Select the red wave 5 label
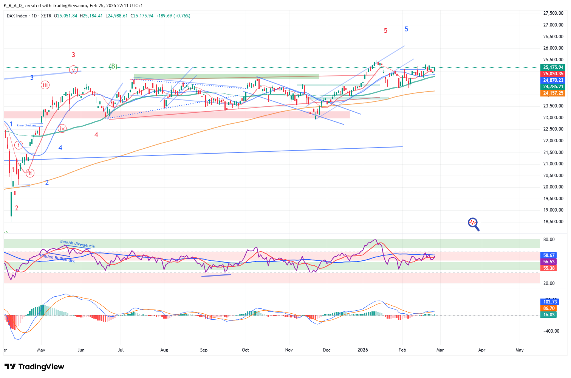This screenshot has width=571, height=378. [385, 31]
